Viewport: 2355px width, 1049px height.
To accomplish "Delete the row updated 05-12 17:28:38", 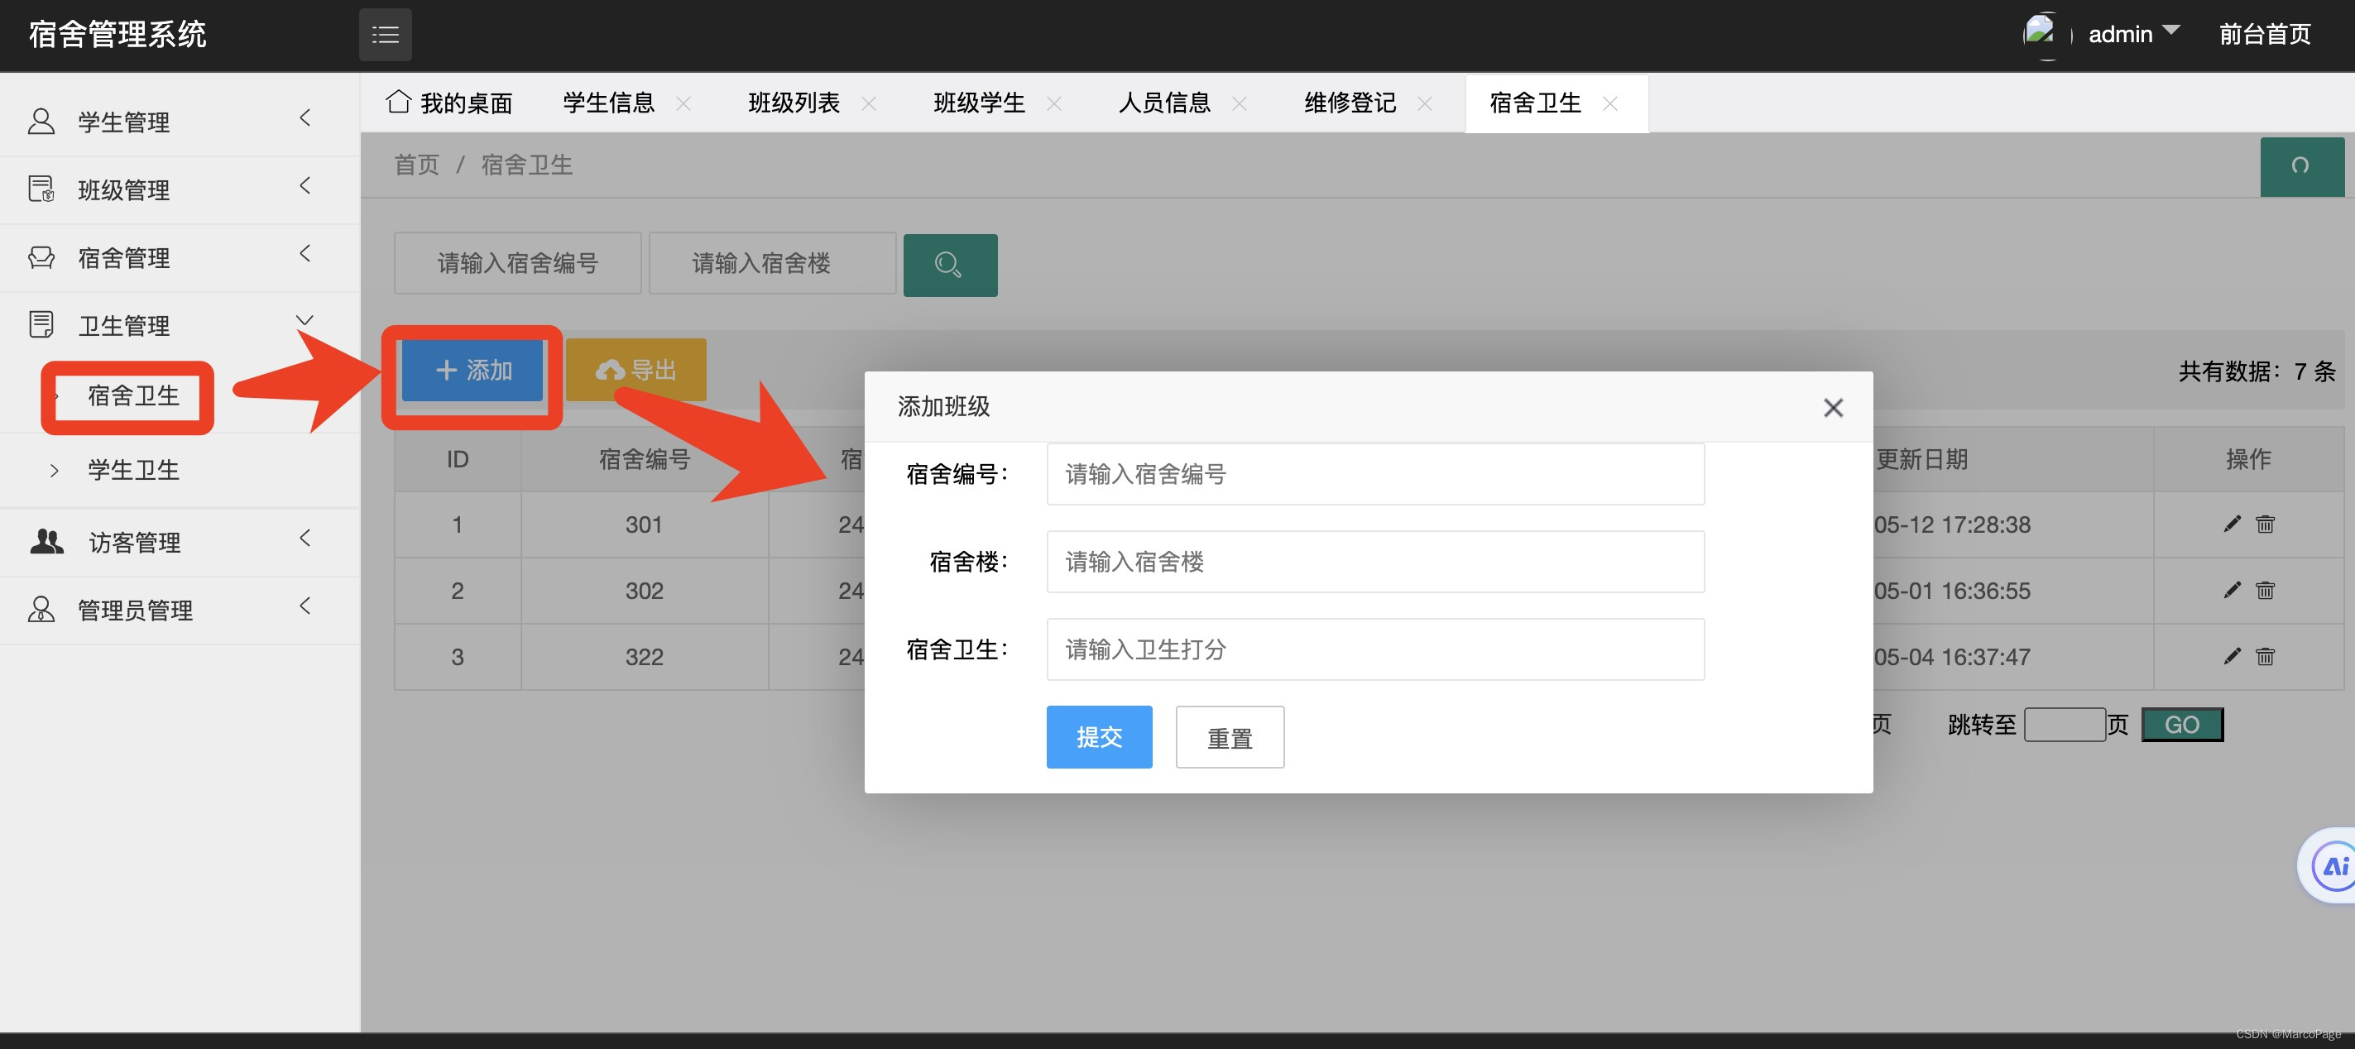I will pyautogui.click(x=2266, y=524).
